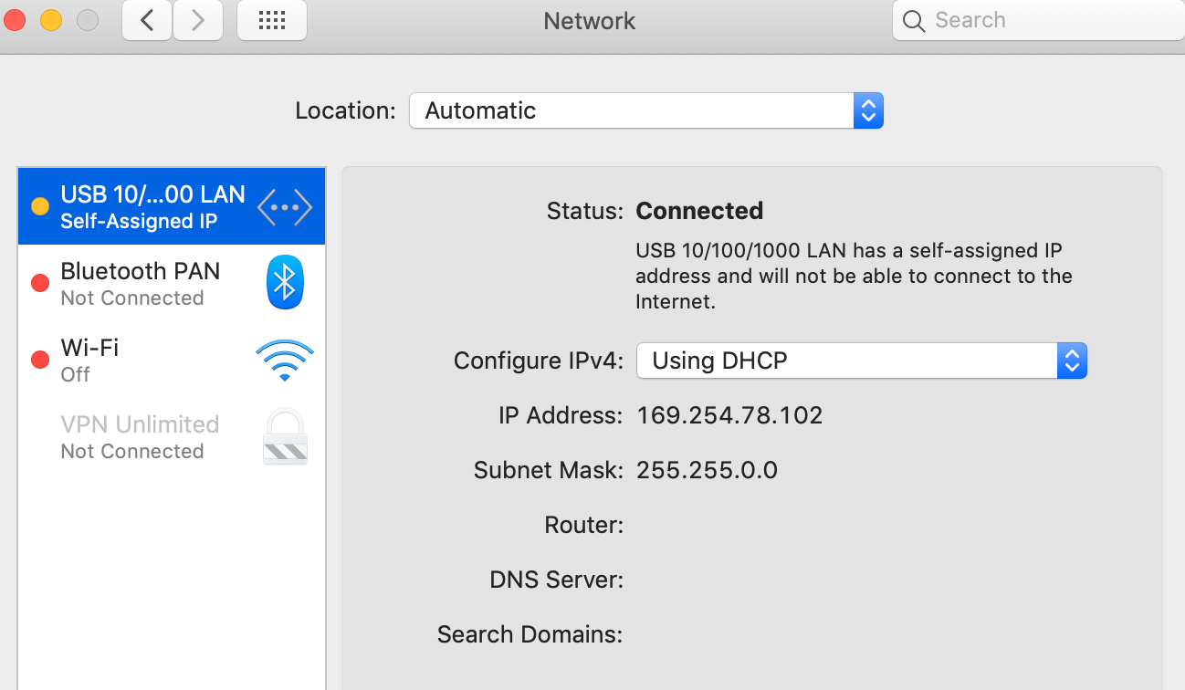
Task: Open the Location dropdown menu
Action: 645,111
